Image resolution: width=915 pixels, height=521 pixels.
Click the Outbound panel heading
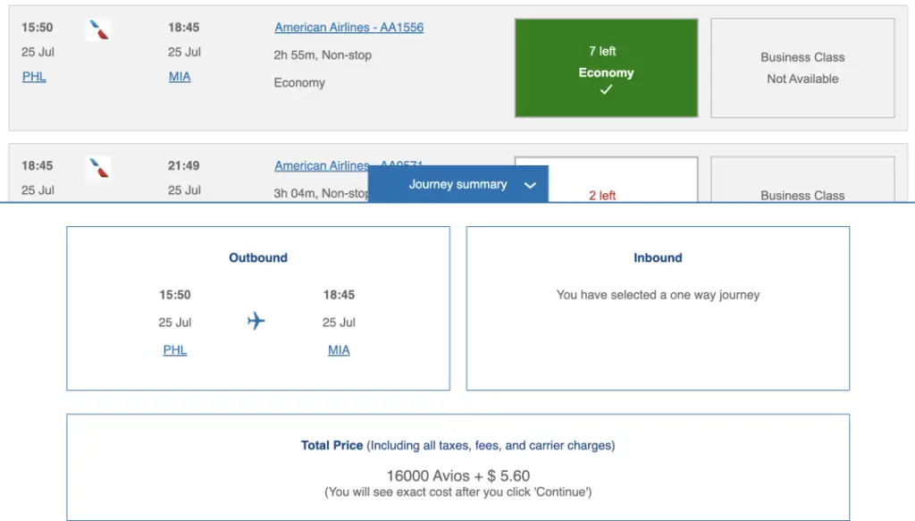258,257
